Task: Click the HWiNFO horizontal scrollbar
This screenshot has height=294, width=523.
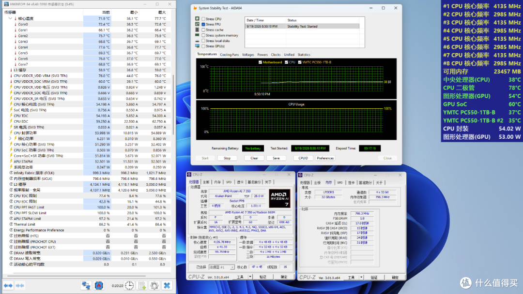Action: point(77,276)
